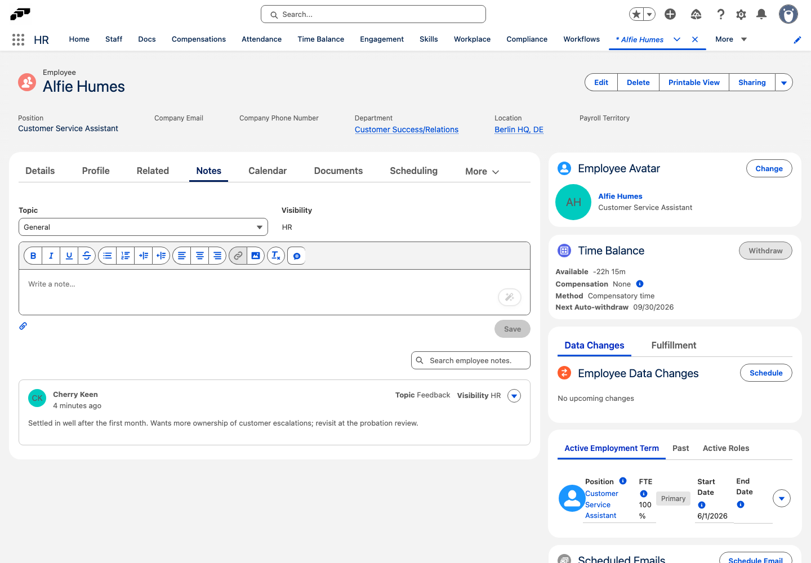Click the Withdraw time balance button
Image resolution: width=811 pixels, height=563 pixels.
click(765, 251)
